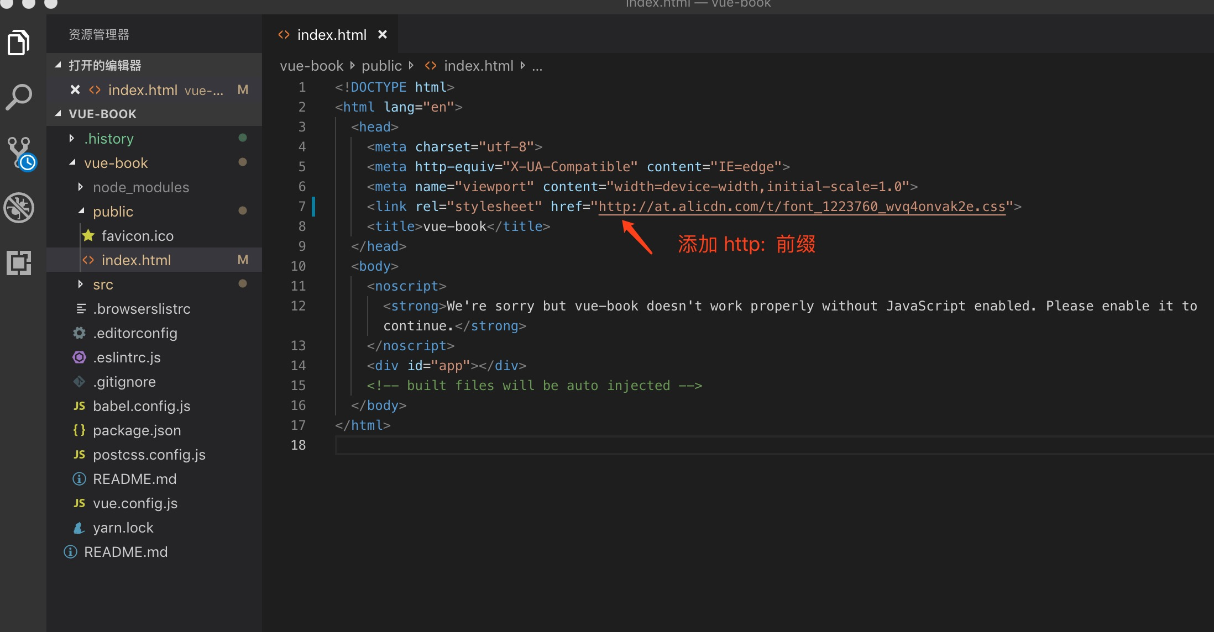Close index.html in open editors list
The height and width of the screenshot is (632, 1214).
[x=75, y=89]
